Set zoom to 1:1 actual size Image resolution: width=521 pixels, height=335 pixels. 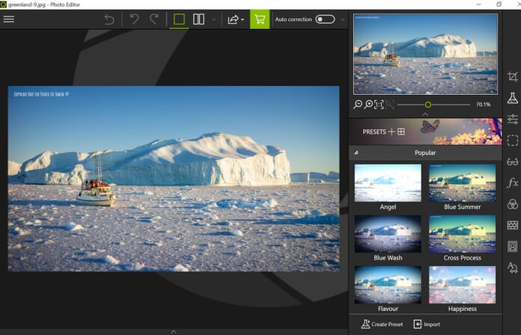tap(379, 105)
